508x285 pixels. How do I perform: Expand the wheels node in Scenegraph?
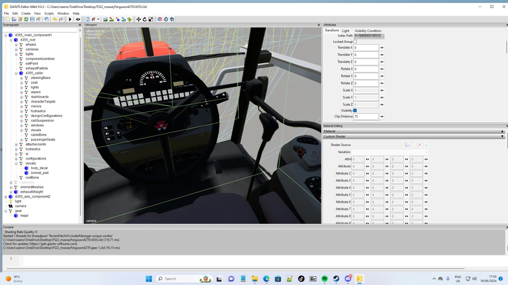pyautogui.click(x=16, y=45)
